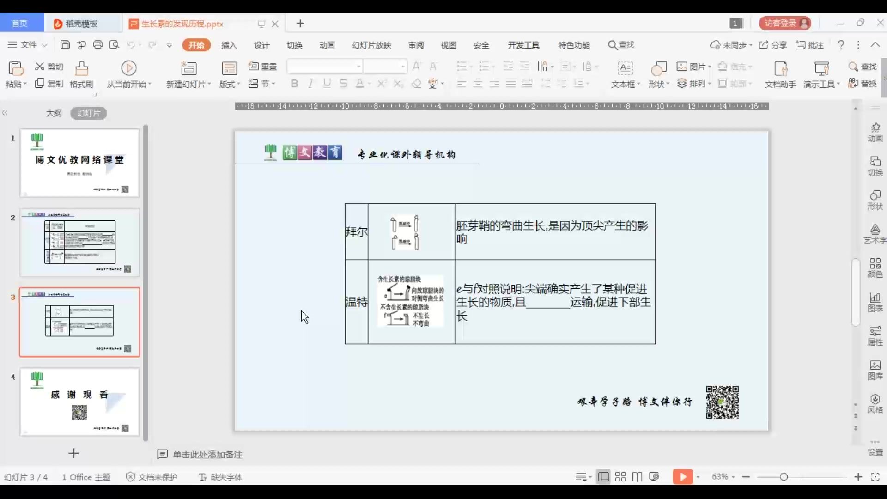Viewport: 887px width, 499px height.
Task: Click the zoom in plus button
Action: click(x=858, y=477)
